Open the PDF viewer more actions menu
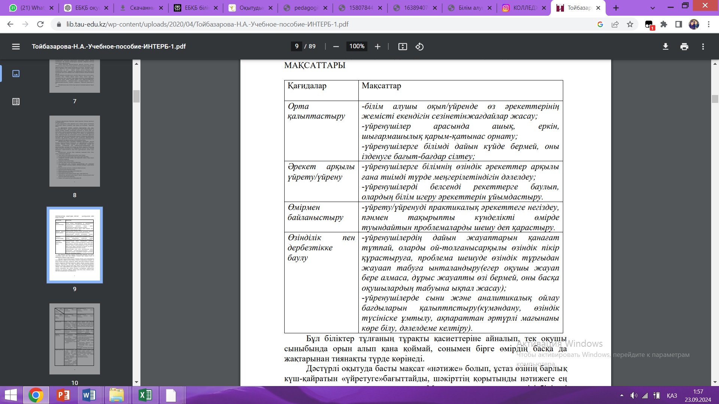Image resolution: width=719 pixels, height=404 pixels. (x=703, y=46)
